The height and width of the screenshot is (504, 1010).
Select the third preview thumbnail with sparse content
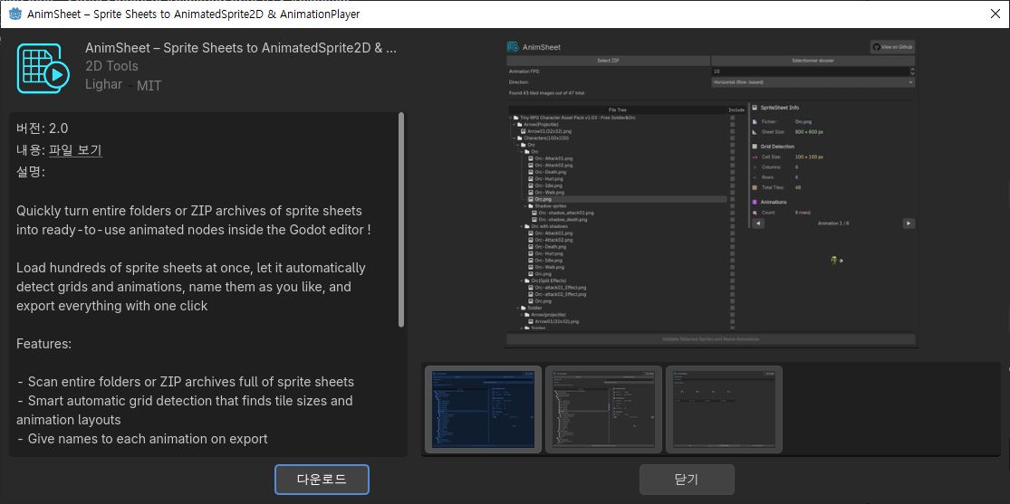[724, 409]
